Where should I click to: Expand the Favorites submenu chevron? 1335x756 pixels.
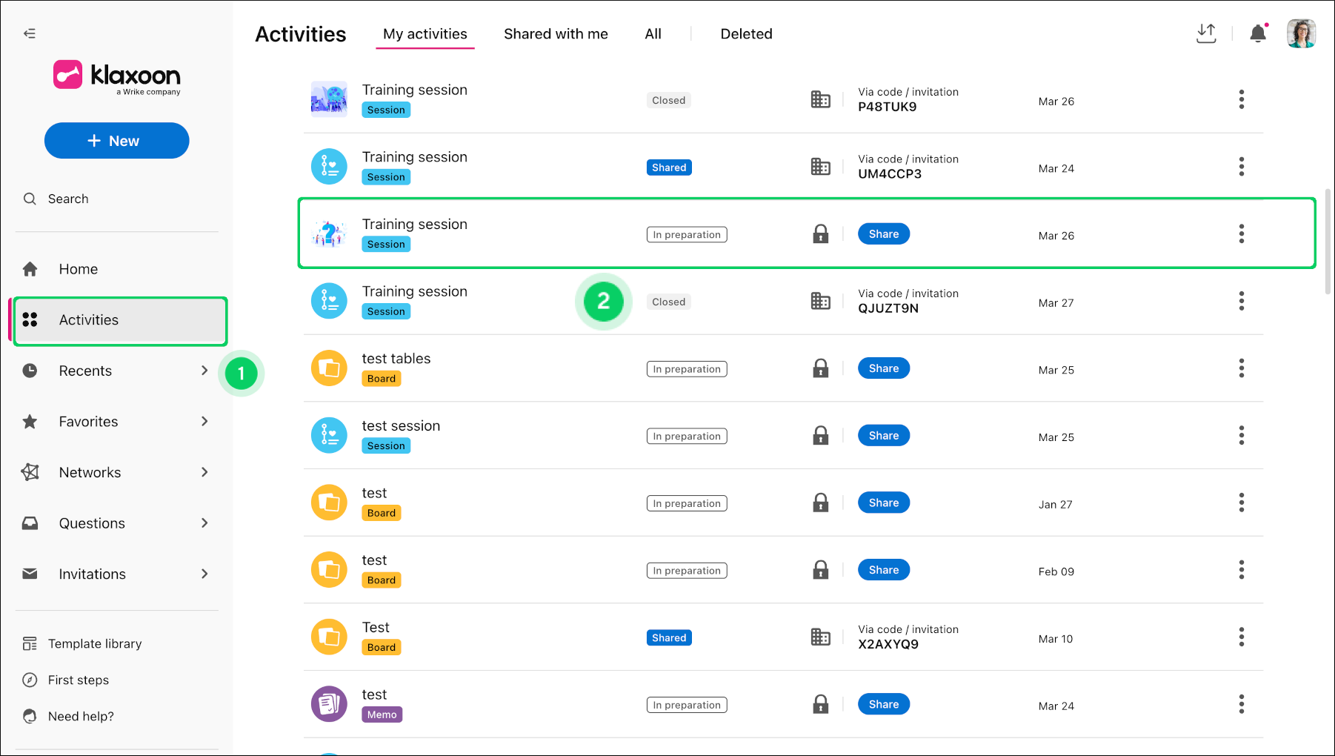(204, 421)
